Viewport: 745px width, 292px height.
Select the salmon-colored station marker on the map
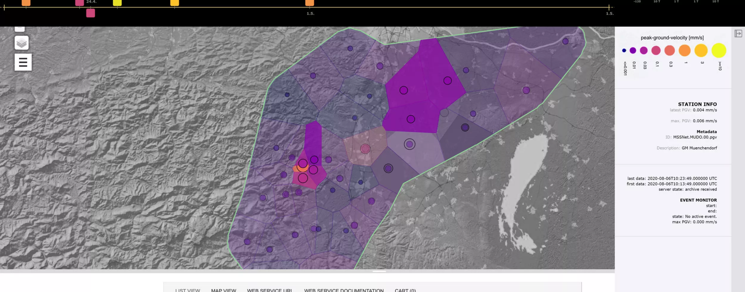tap(365, 149)
